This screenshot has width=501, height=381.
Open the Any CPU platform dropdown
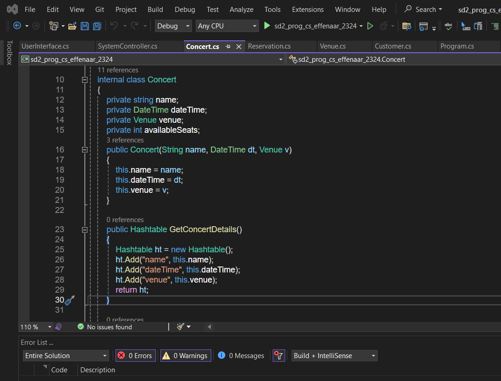(x=227, y=26)
